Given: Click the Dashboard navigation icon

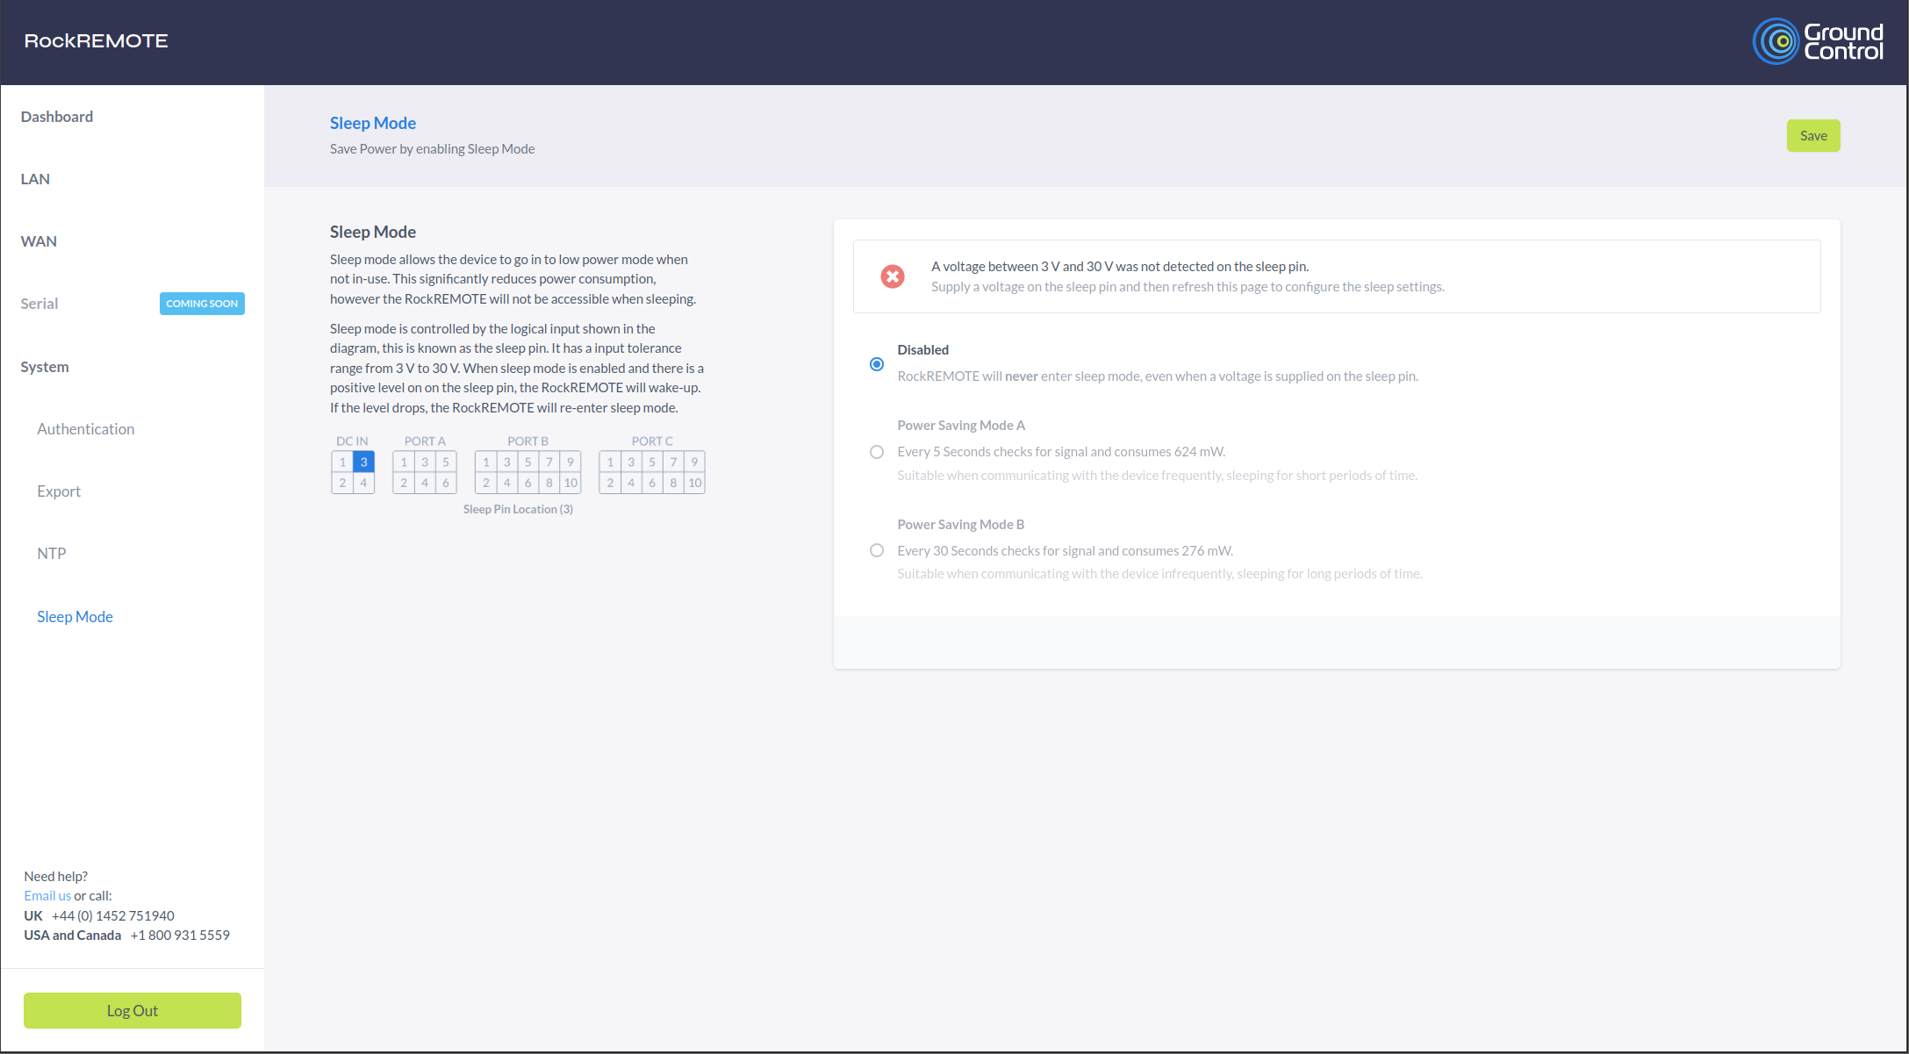Looking at the screenshot, I should [x=57, y=116].
